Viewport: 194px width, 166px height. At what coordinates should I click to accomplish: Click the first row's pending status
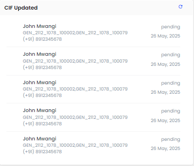(171, 27)
